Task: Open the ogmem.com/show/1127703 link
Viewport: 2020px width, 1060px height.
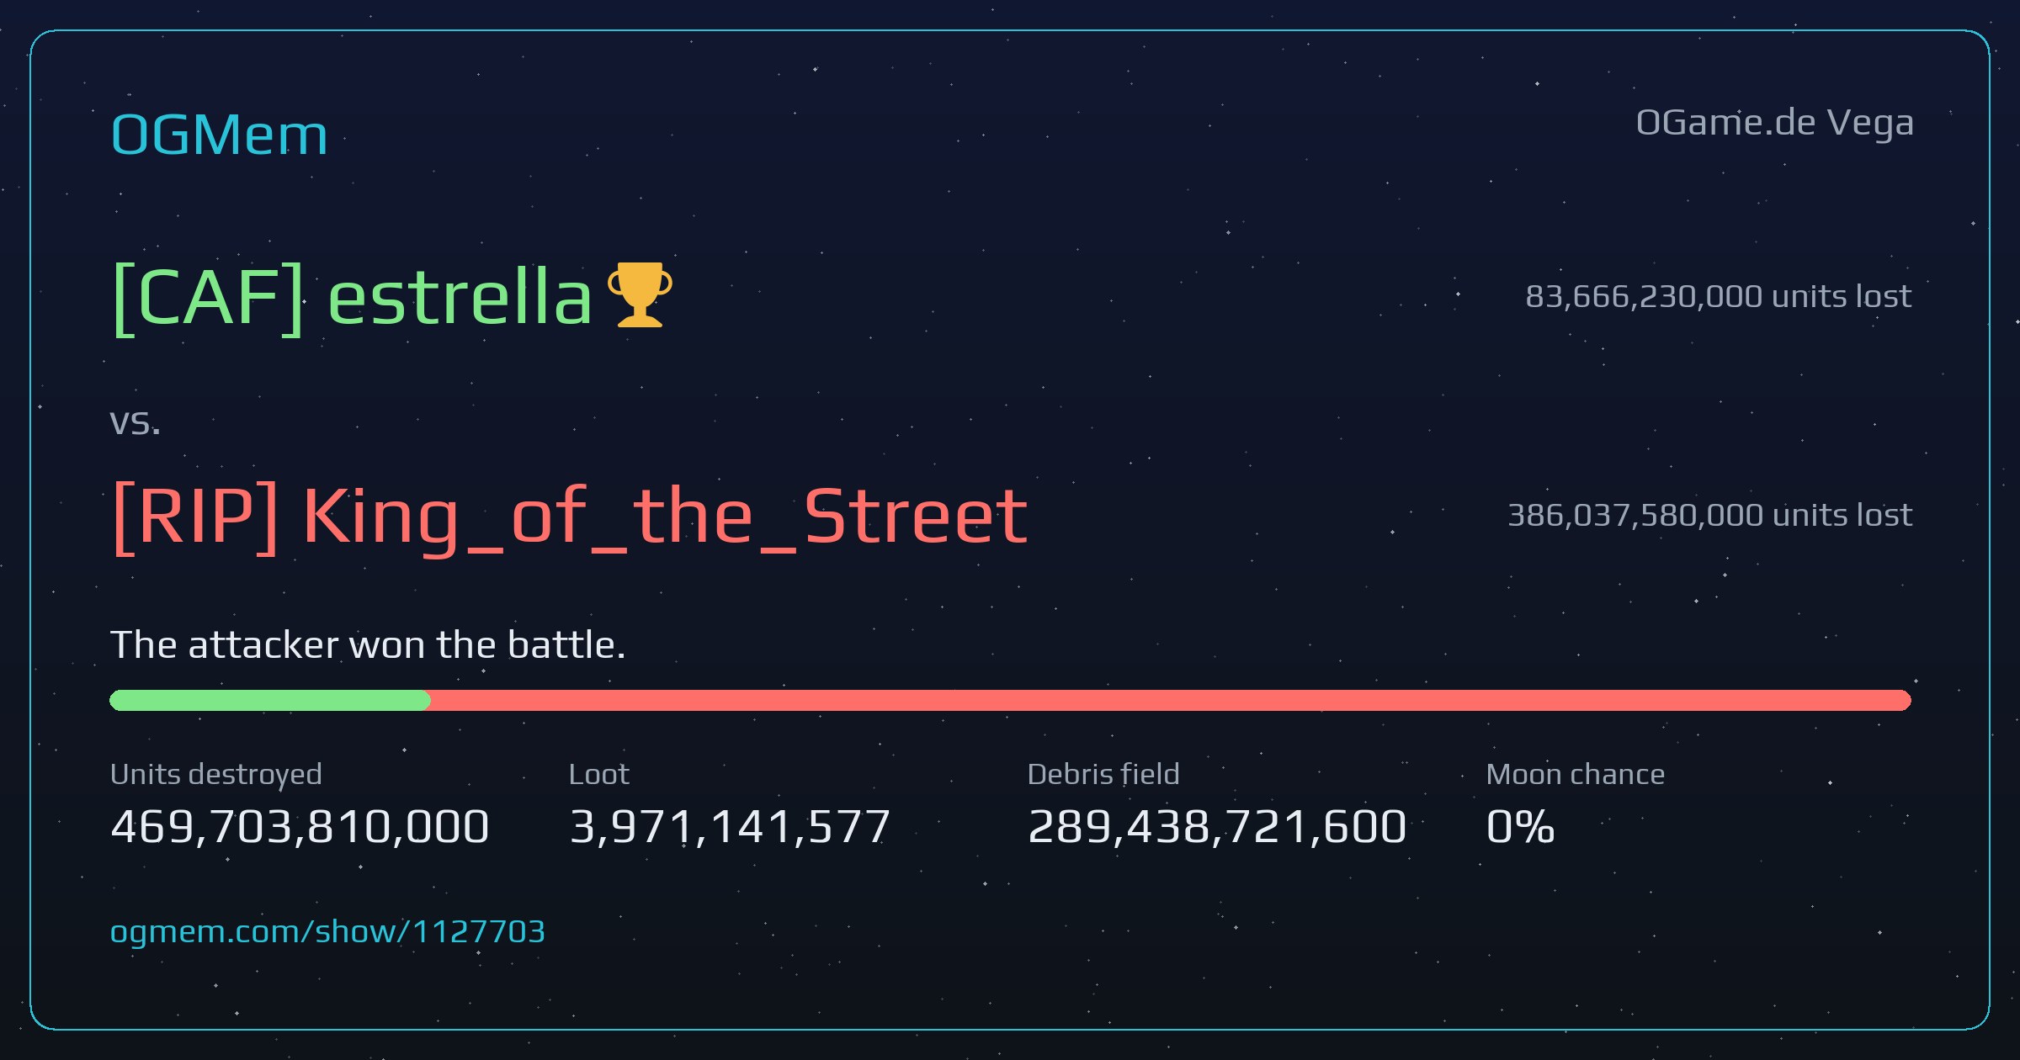Action: pyautogui.click(x=327, y=931)
